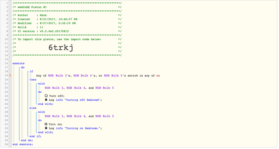This screenshot has height=149, width=279.
Task: Click RGB Bulb 3 on line 22
Action: pyautogui.click(x=54, y=88)
